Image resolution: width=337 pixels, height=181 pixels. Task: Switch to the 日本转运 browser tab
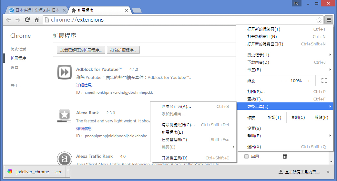(x=36, y=10)
